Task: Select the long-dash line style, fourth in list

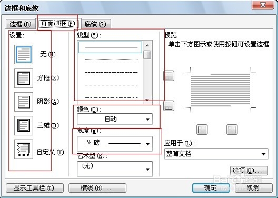Action: pyautogui.click(x=111, y=85)
